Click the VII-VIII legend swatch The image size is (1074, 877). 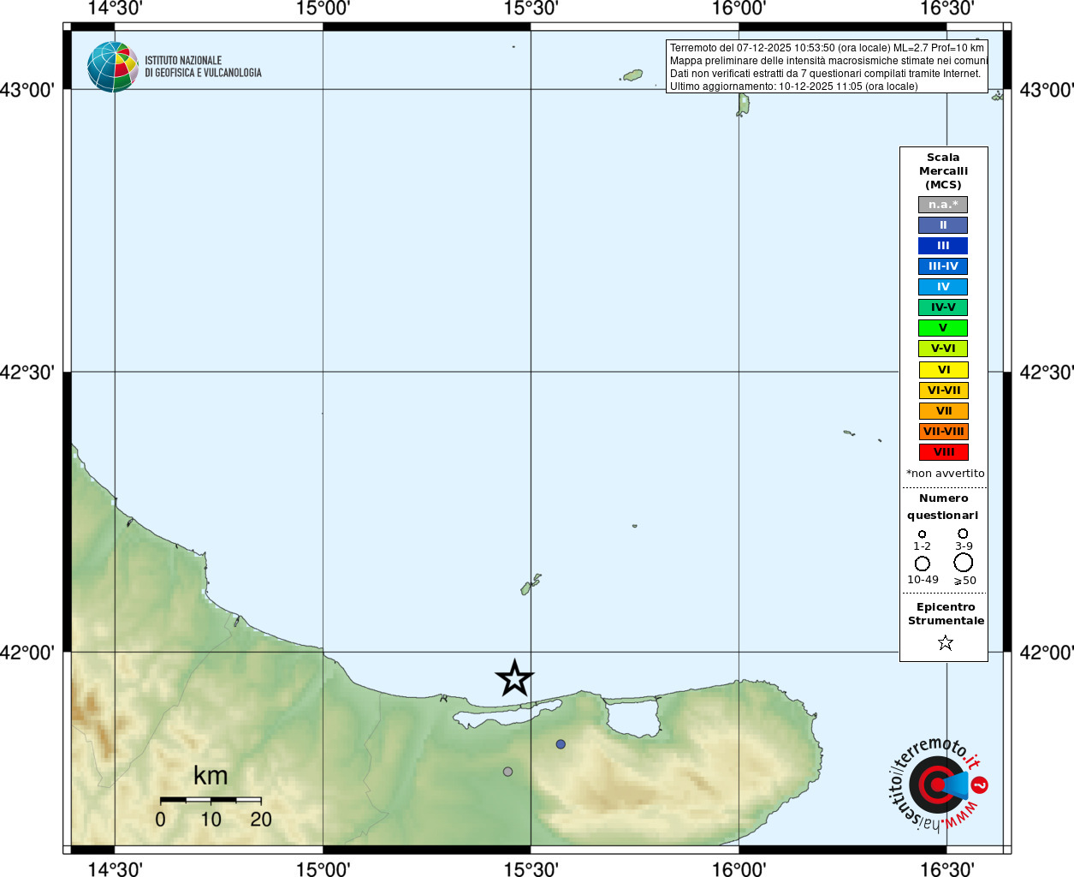[943, 432]
